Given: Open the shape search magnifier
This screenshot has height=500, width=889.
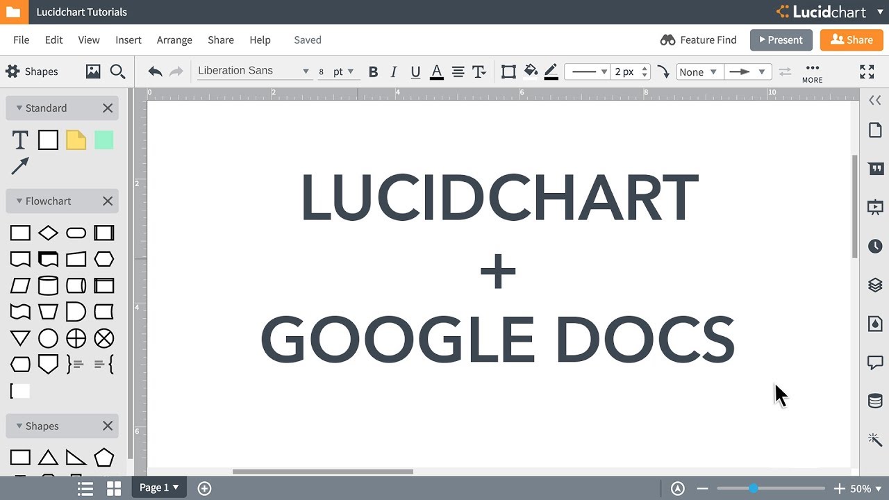Looking at the screenshot, I should [x=117, y=72].
